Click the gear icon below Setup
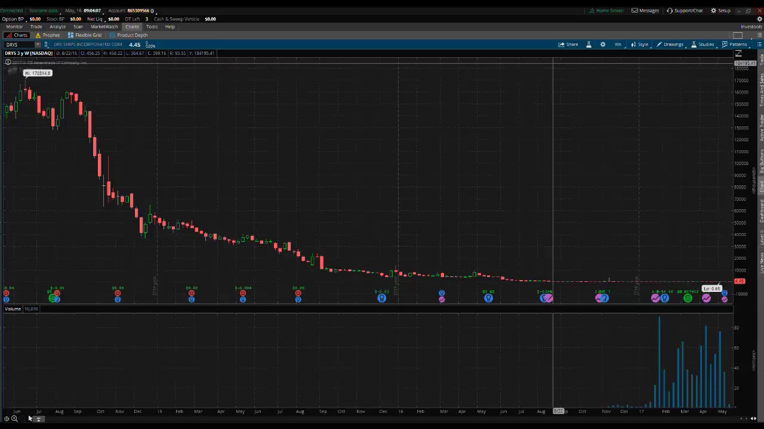The height and width of the screenshot is (429, 764). pyautogui.click(x=760, y=19)
